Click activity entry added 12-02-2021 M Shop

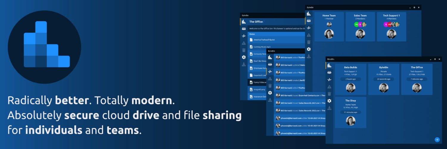click(x=300, y=134)
